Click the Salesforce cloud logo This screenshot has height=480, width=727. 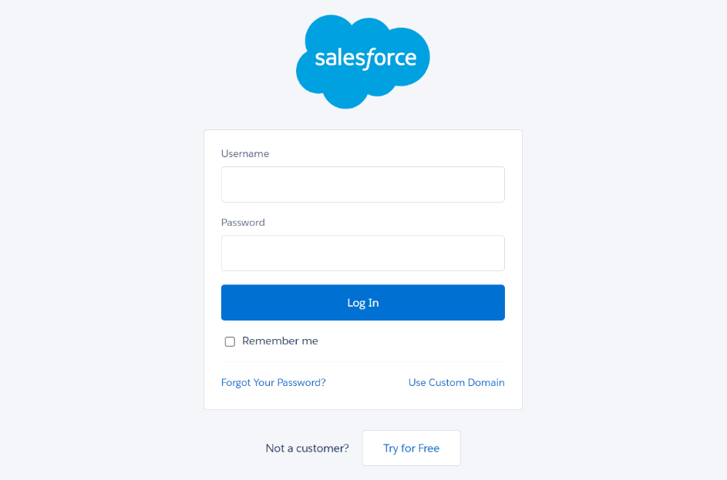[363, 62]
